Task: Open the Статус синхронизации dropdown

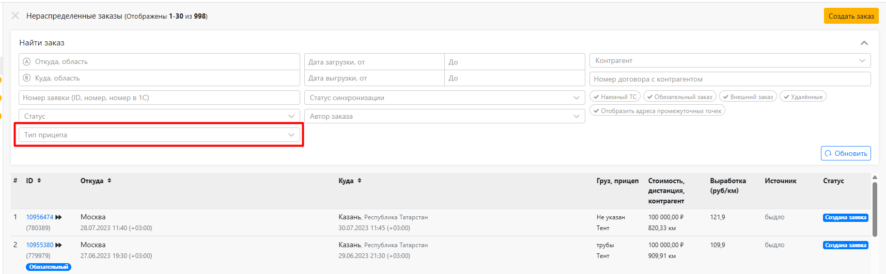Action: (444, 98)
